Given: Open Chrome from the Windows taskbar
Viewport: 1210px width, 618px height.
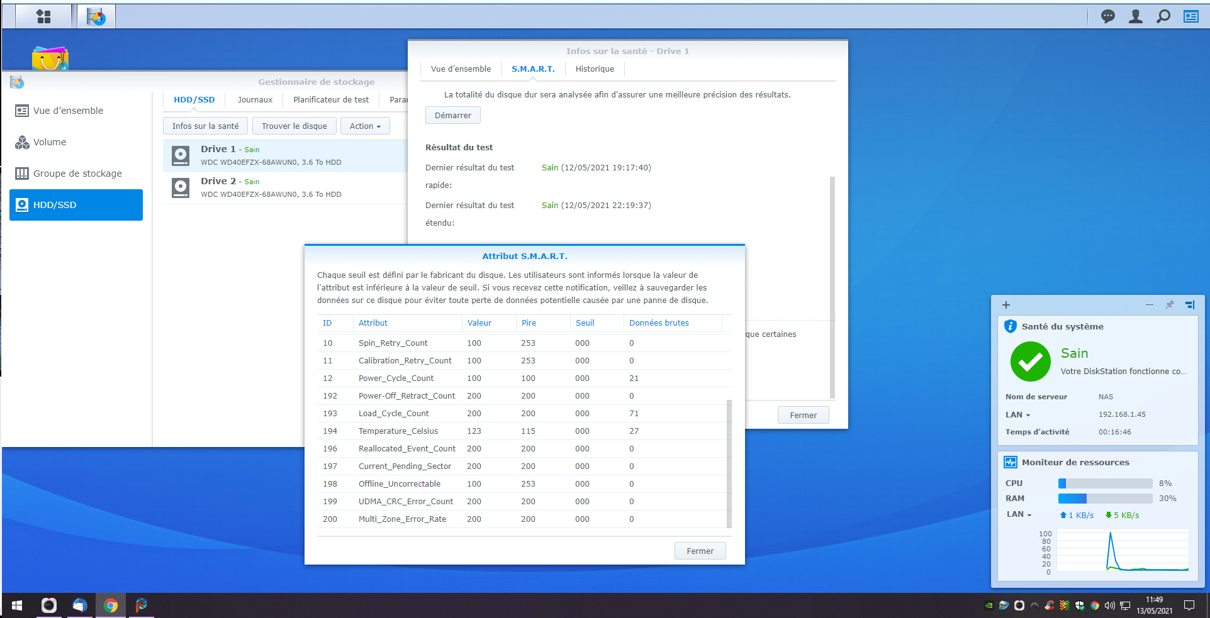Looking at the screenshot, I should 111,605.
